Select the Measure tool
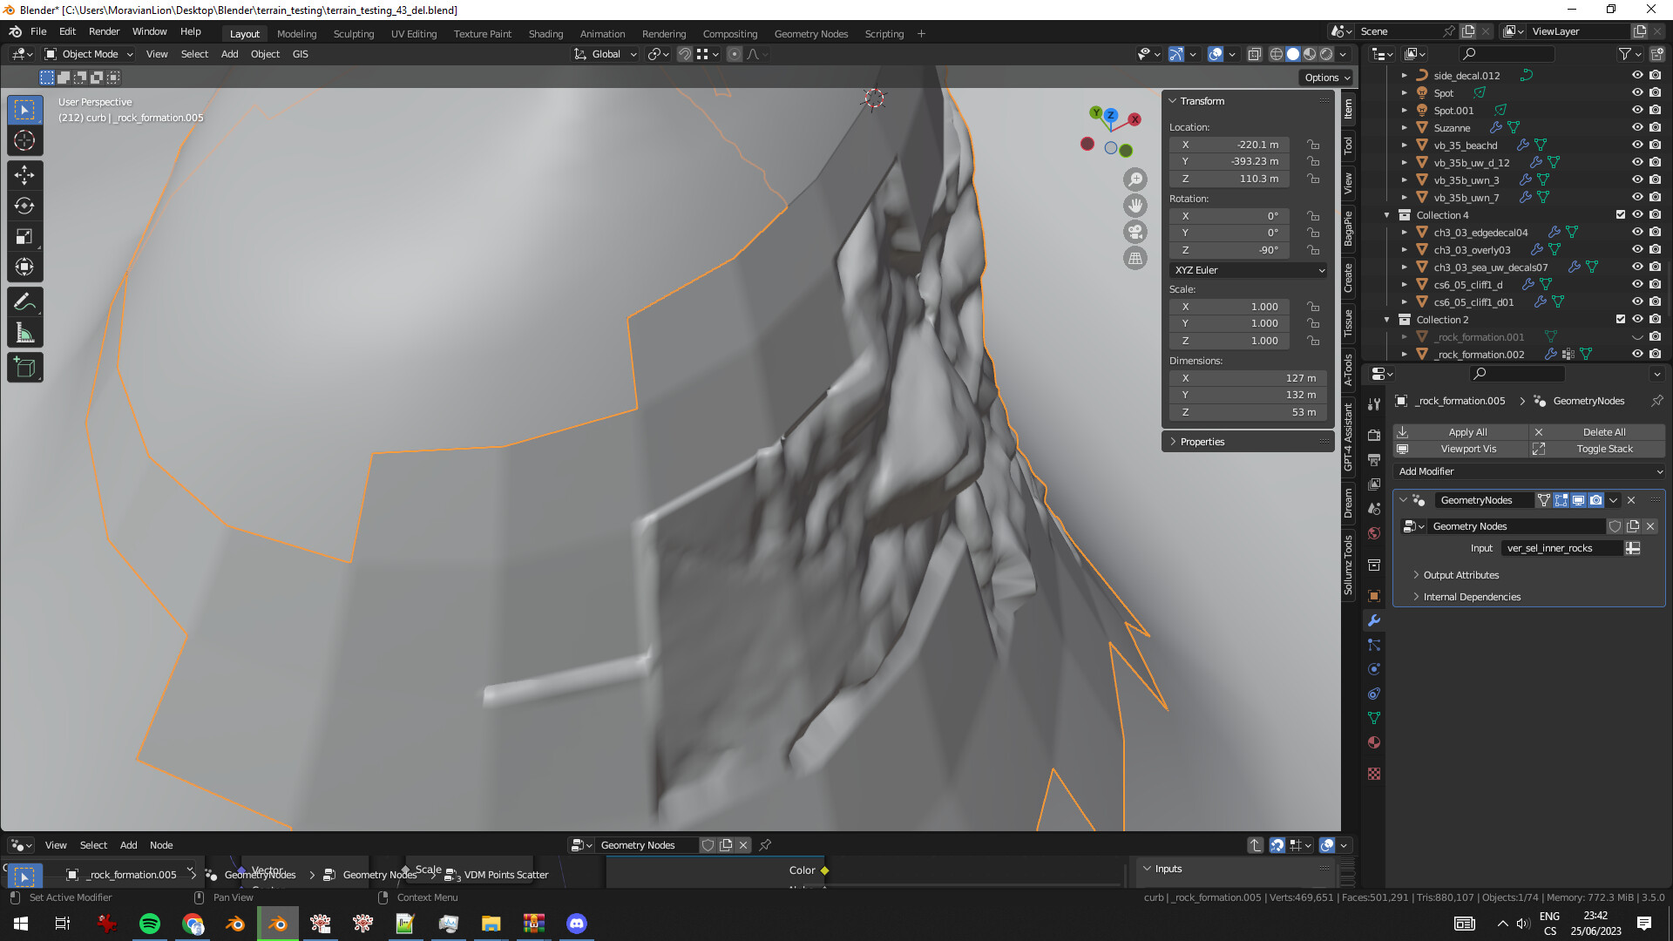This screenshot has height=941, width=1673. [x=24, y=333]
